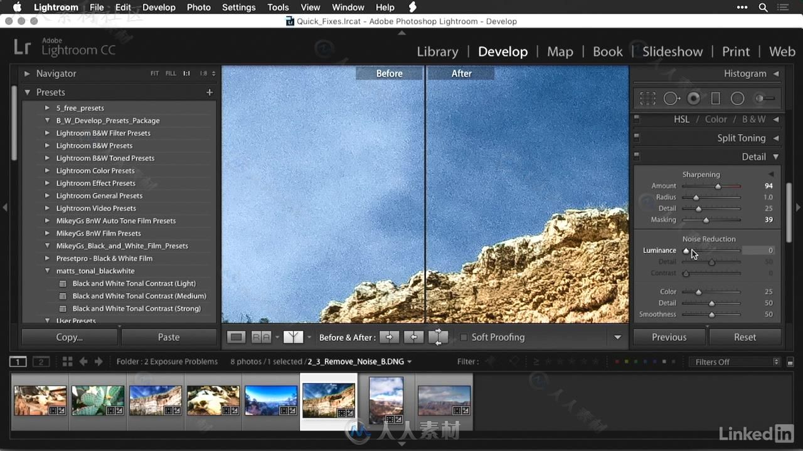Screen dimensions: 803x451
Task: Switch to the Library module
Action: tap(437, 51)
